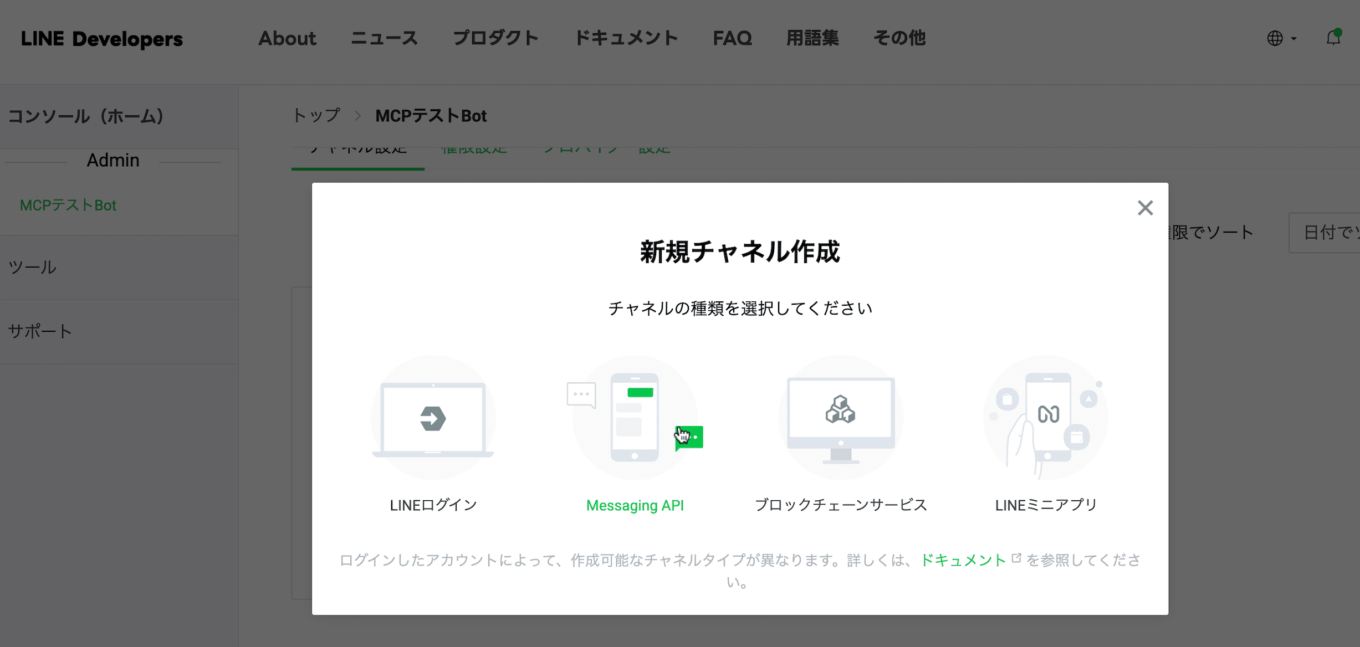
Task: Open the ニュース menu item
Action: pos(384,38)
